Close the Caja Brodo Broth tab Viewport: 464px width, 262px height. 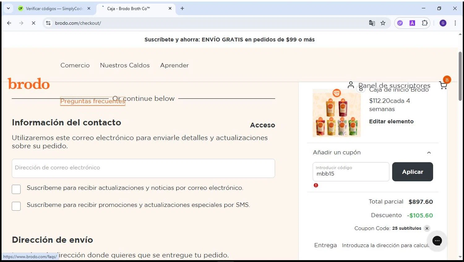click(170, 9)
